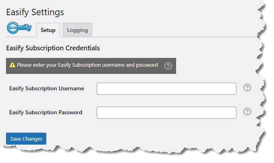Click the Easify Subscription Username label
The width and height of the screenshot is (274, 163).
coord(47,89)
